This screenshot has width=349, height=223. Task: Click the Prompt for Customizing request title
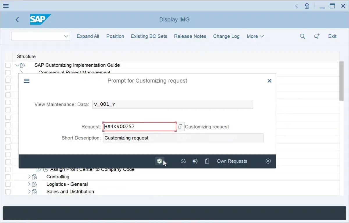point(147,81)
